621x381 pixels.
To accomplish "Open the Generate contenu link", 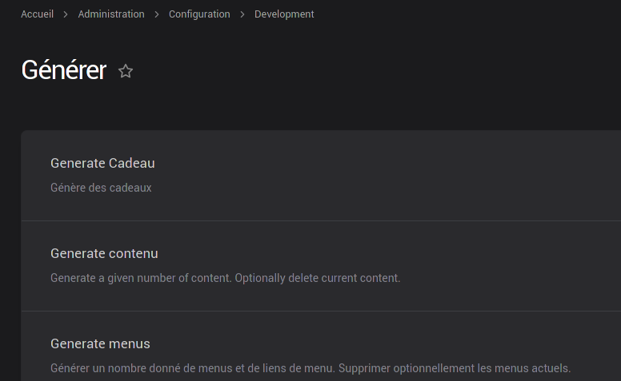I will pos(104,253).
